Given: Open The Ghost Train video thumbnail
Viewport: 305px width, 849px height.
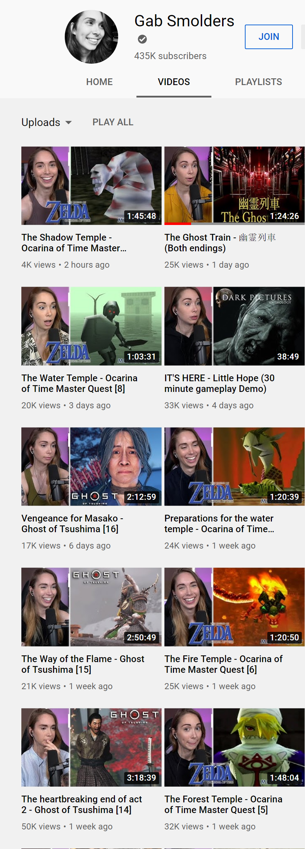Looking at the screenshot, I should [235, 186].
